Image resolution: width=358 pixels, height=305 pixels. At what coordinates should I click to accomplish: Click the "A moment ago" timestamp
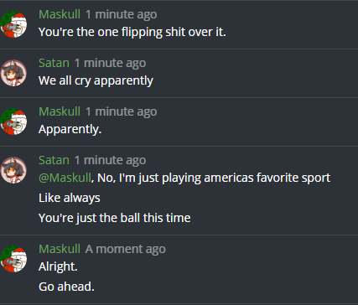click(x=126, y=249)
